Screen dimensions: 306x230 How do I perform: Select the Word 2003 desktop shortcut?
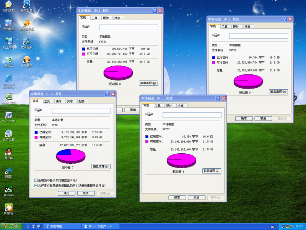9,117
